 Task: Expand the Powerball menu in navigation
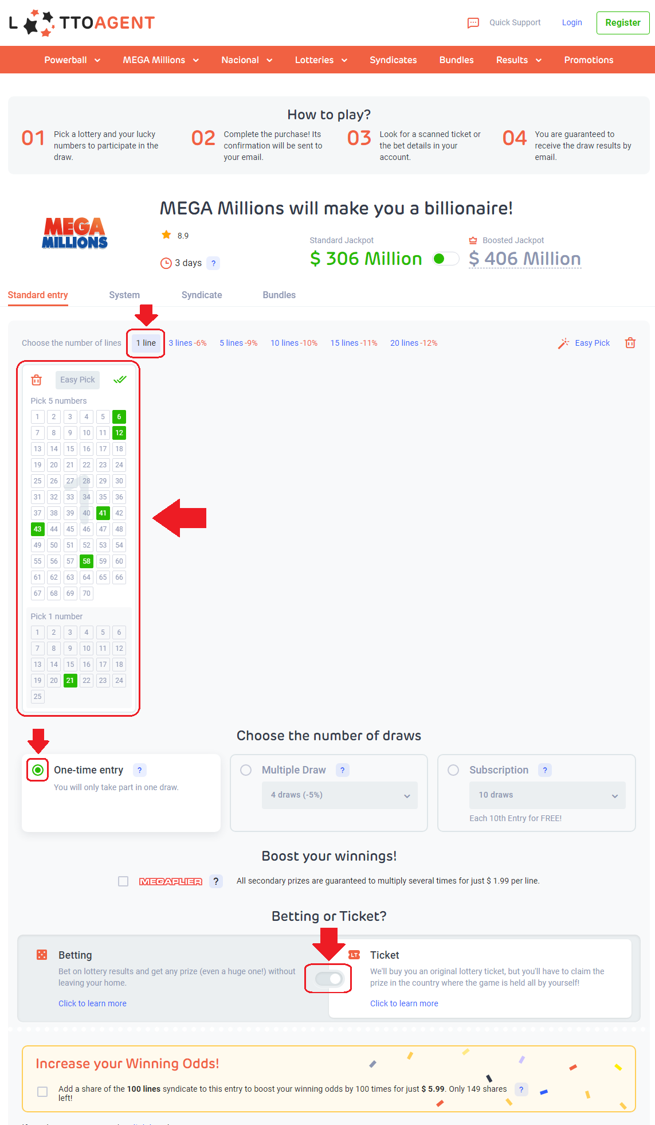coord(72,60)
